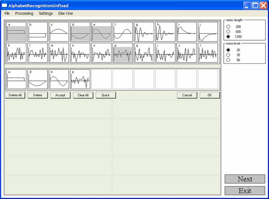This screenshot has height=199, width=269.
Task: Select noisy signal thumbnail o
Action: pos(101,53)
